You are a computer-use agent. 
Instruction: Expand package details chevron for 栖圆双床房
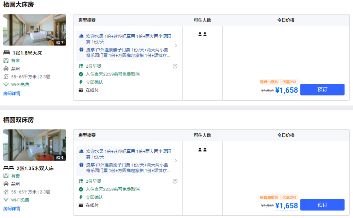point(176,160)
